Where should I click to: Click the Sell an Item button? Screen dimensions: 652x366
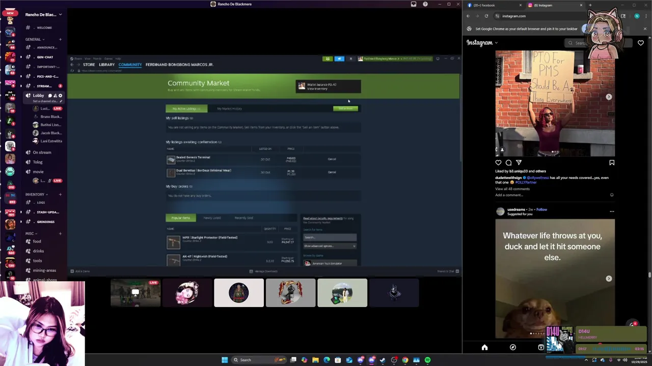coord(345,108)
